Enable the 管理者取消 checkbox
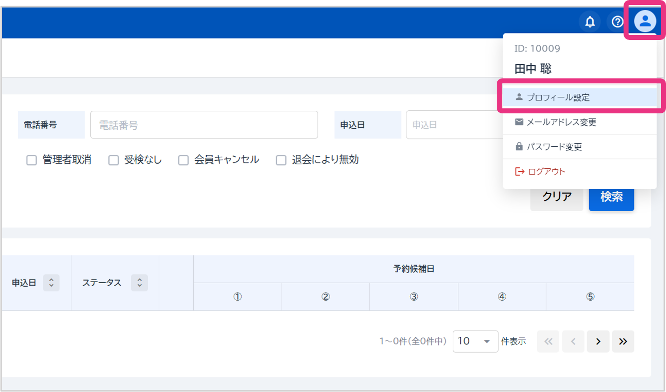This screenshot has width=666, height=392. (31, 160)
